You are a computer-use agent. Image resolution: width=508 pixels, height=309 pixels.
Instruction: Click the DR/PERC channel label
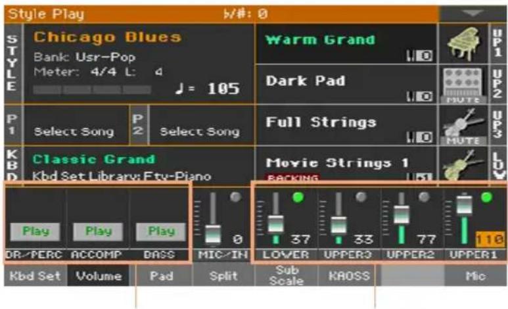tap(34, 255)
